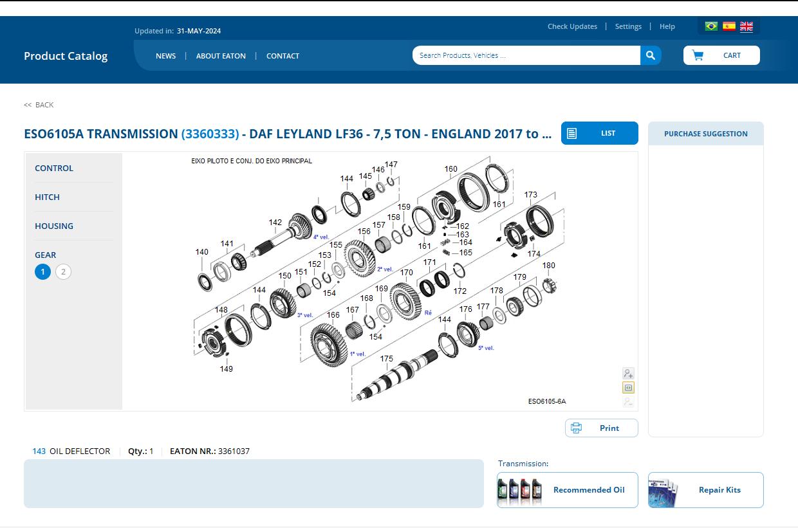
Task: Select part 147 on diagram
Action: pyautogui.click(x=391, y=165)
